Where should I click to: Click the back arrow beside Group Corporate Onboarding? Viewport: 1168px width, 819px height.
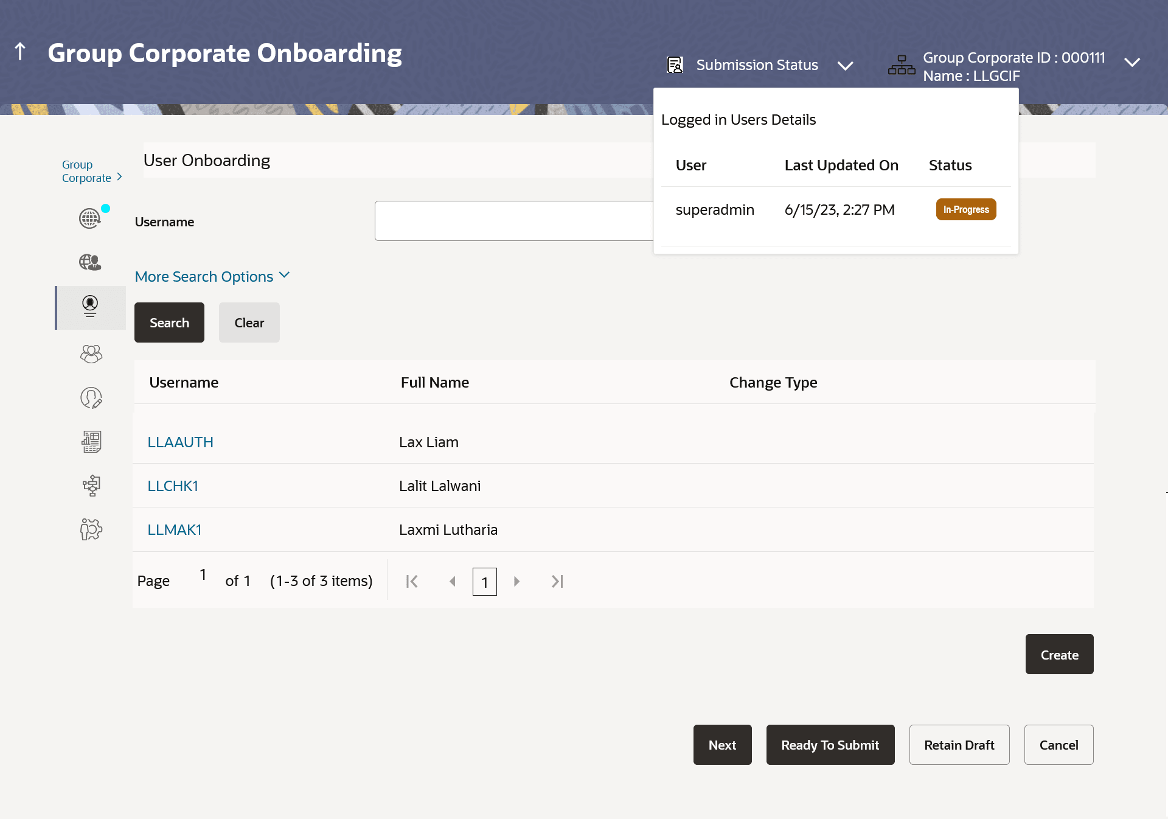[20, 52]
